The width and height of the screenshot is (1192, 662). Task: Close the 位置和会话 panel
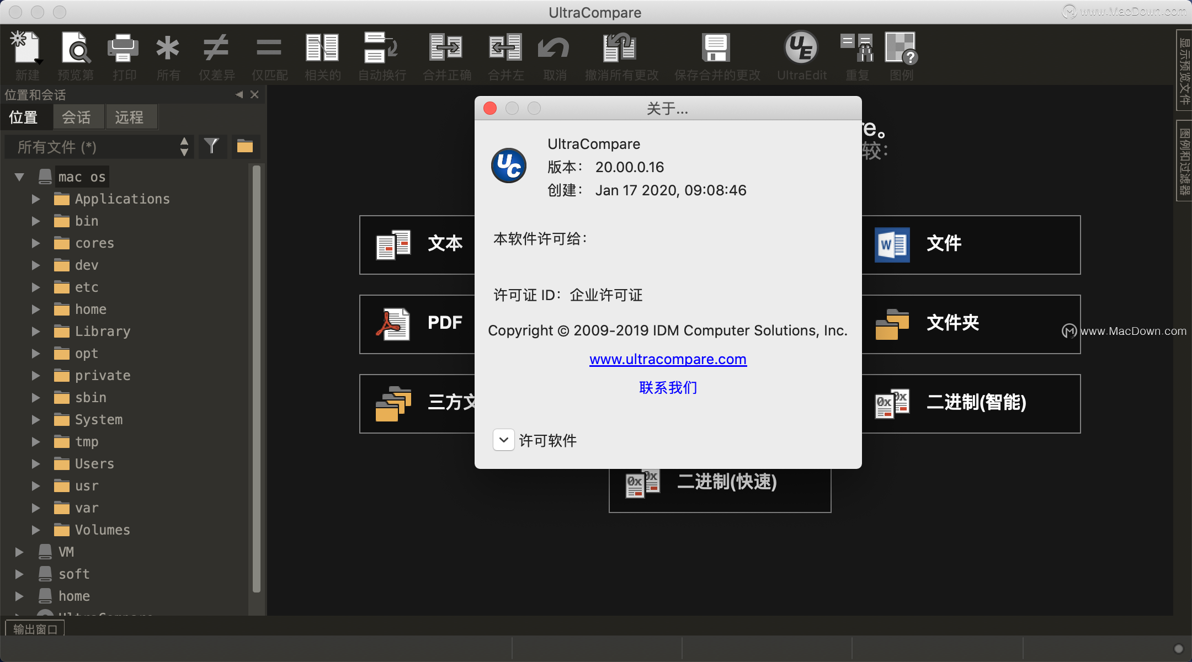pos(254,95)
